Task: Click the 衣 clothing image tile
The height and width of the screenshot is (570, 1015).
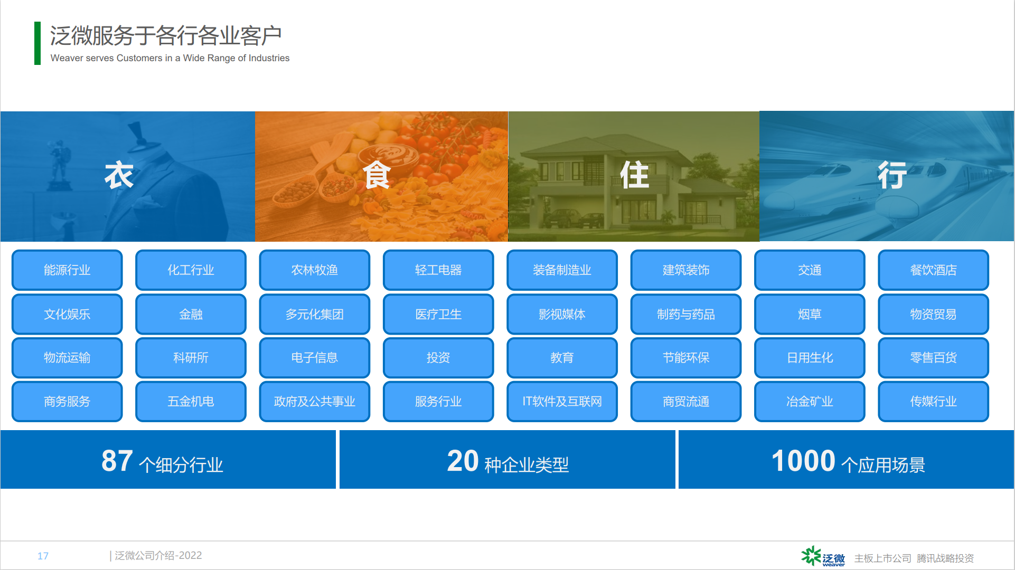Action: (128, 176)
